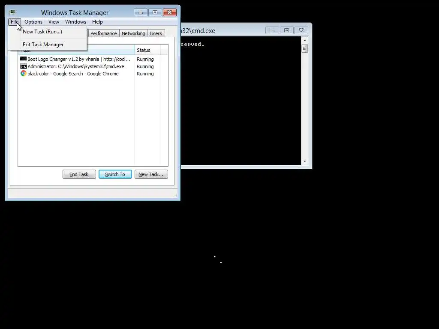This screenshot has width=439, height=329.
Task: Click the Task Manager resize grip corner
Action: click(x=175, y=195)
